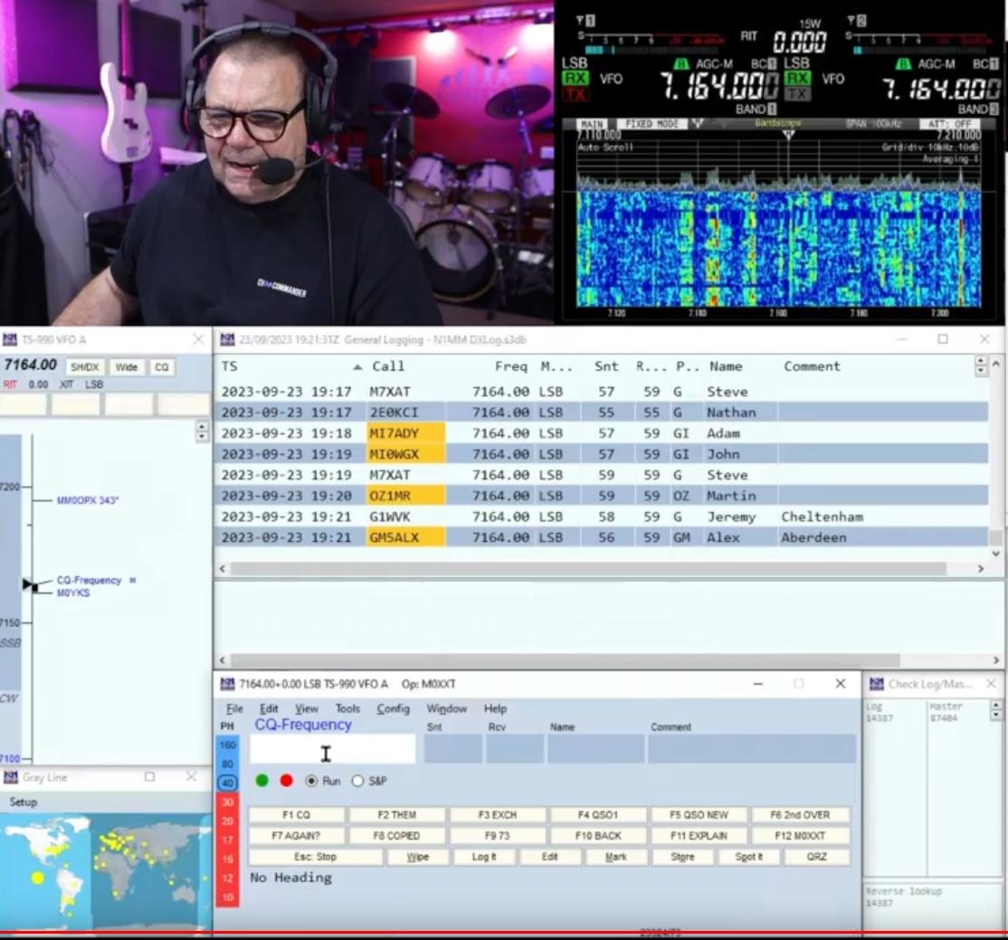The width and height of the screenshot is (1008, 940).
Task: Open the Config menu
Action: 393,708
